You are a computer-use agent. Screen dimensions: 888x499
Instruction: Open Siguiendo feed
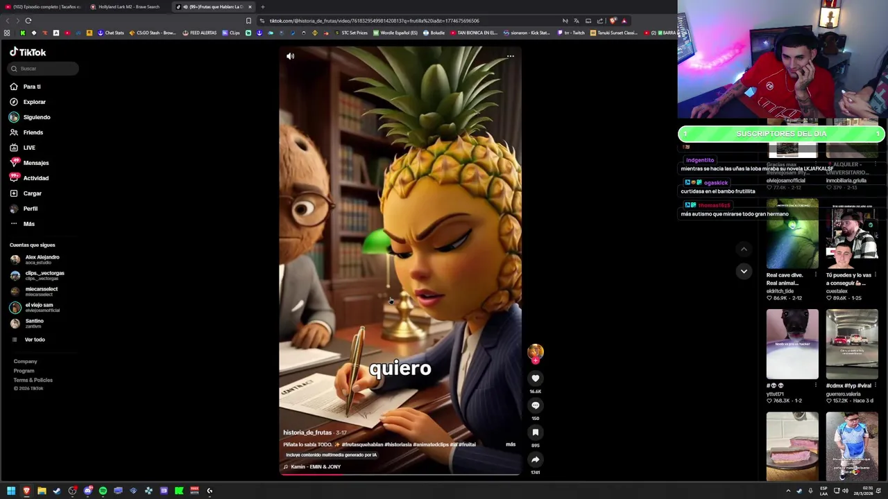pos(36,117)
